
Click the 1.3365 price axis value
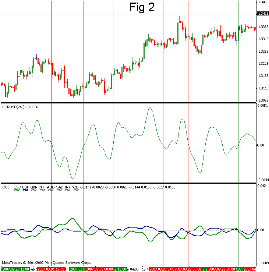pyautogui.click(x=263, y=27)
